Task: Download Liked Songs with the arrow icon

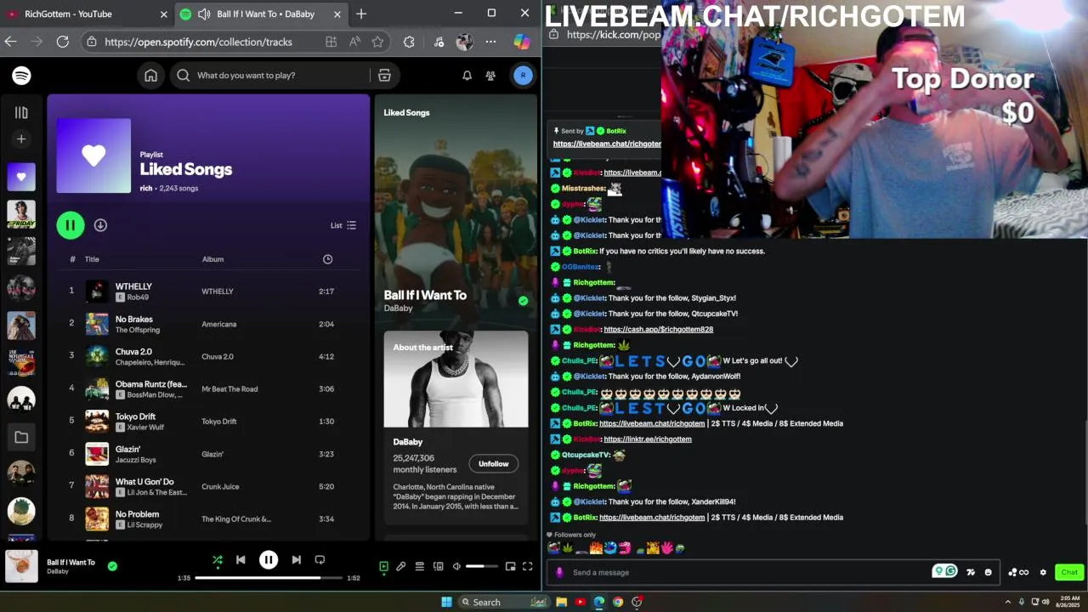Action: [x=100, y=225]
